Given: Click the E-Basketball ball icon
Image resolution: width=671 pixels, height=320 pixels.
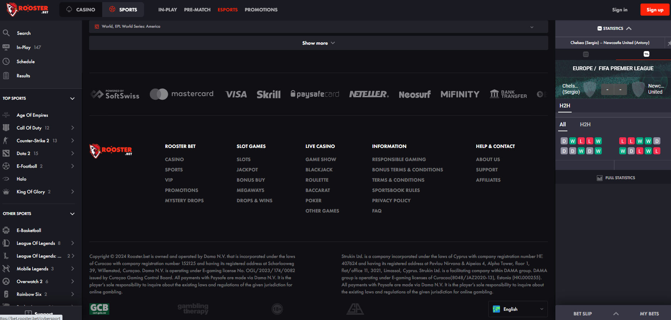Looking at the screenshot, I should [x=6, y=230].
